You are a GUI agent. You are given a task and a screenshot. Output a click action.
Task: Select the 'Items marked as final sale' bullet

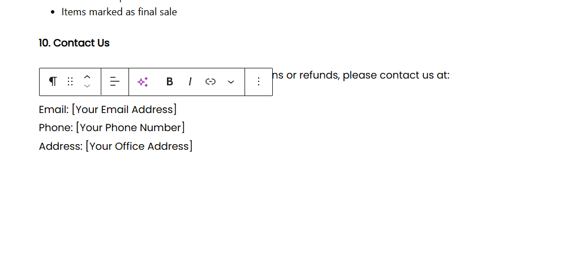pyautogui.click(x=119, y=12)
